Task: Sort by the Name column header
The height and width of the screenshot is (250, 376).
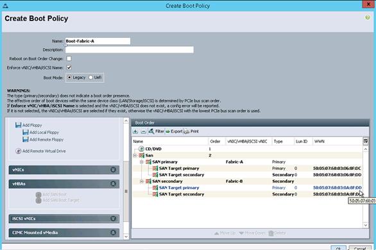Action: click(x=170, y=141)
